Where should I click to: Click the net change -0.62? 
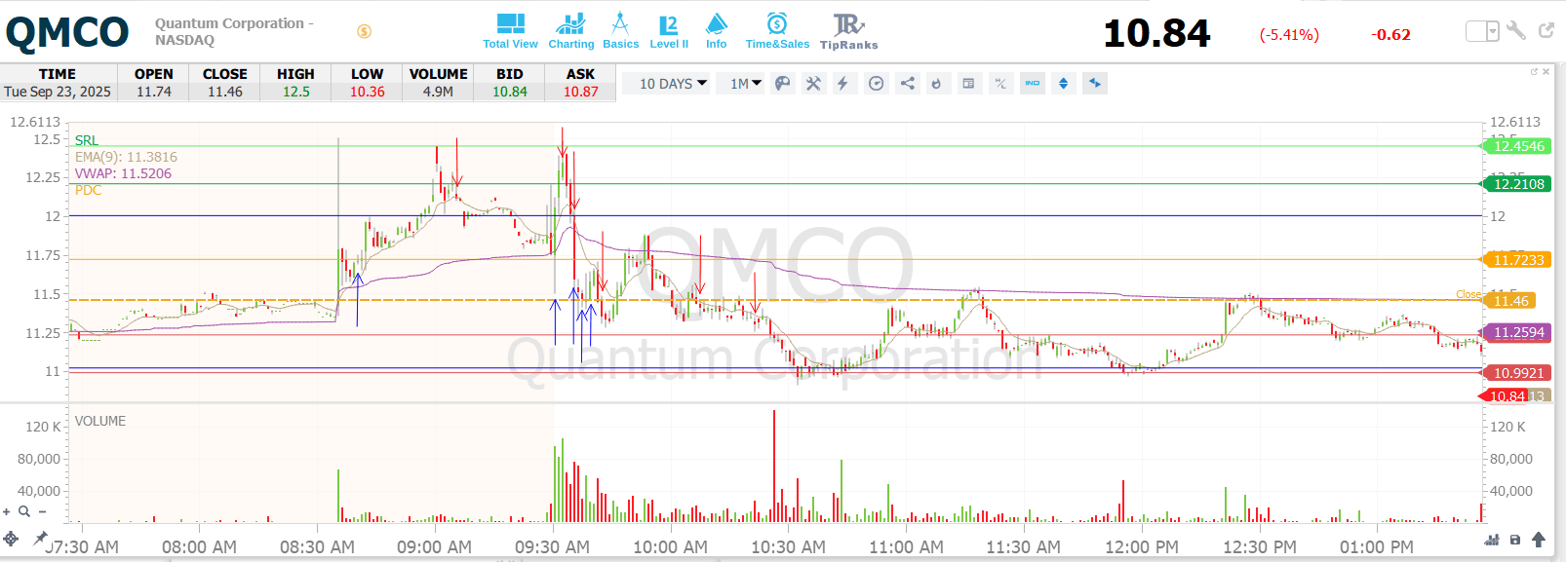point(1390,35)
